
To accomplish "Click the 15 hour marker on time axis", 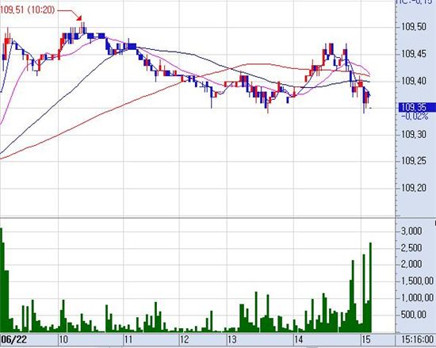I will tap(366, 339).
